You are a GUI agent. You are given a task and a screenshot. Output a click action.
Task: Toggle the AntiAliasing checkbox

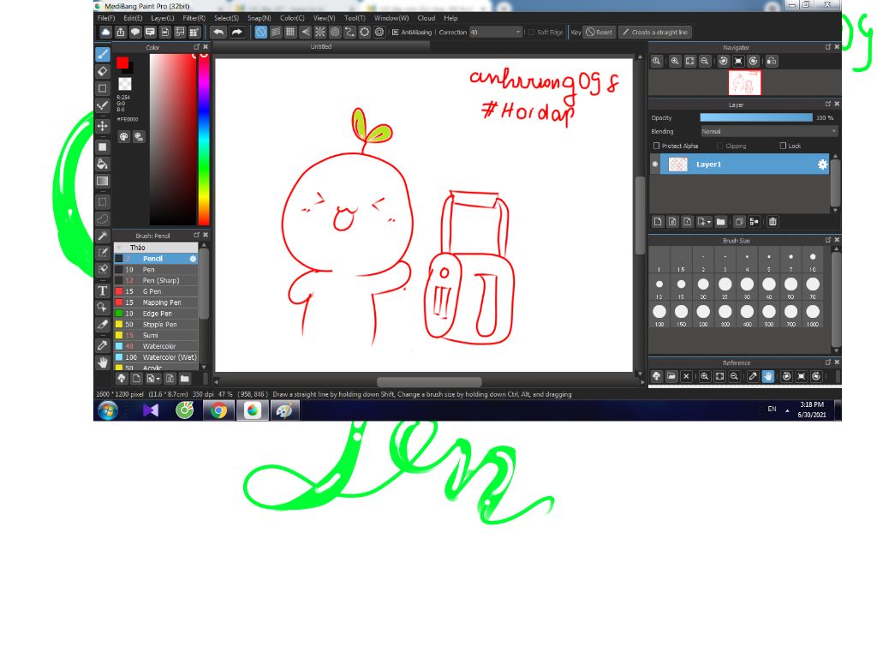coord(395,32)
